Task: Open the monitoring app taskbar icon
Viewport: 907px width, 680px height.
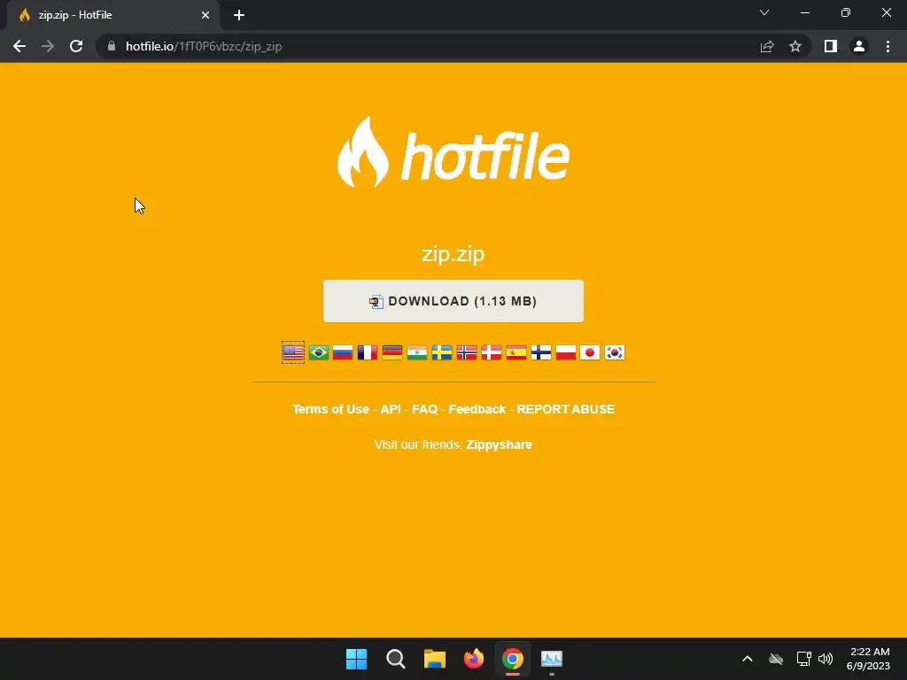Action: [x=551, y=659]
